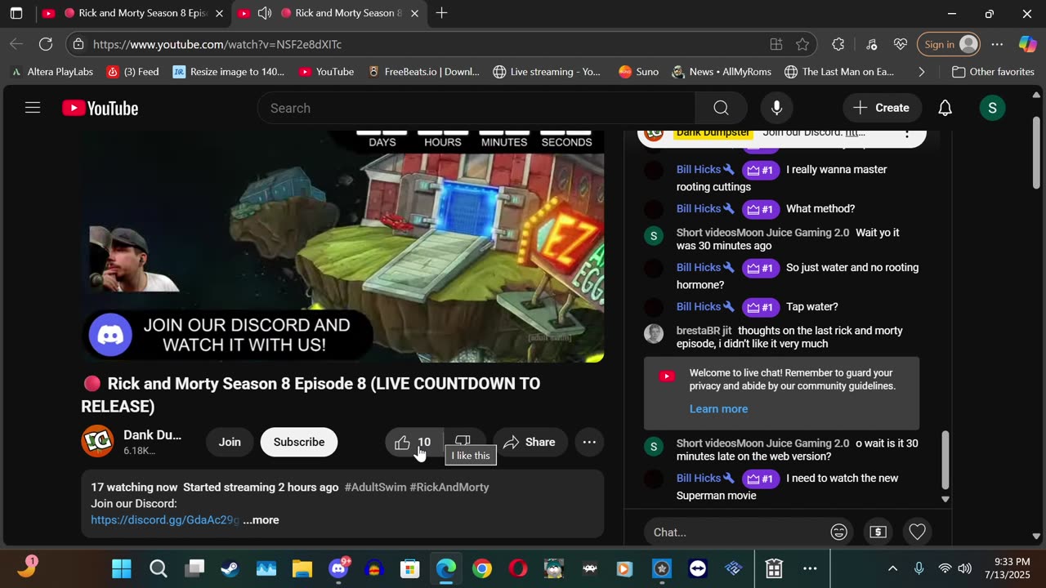Open YouTube notifications bell
The image size is (1046, 588).
coord(945,108)
